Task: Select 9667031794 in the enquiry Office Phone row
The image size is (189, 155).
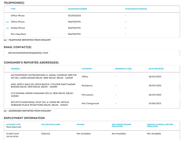Action: (x=74, y=22)
